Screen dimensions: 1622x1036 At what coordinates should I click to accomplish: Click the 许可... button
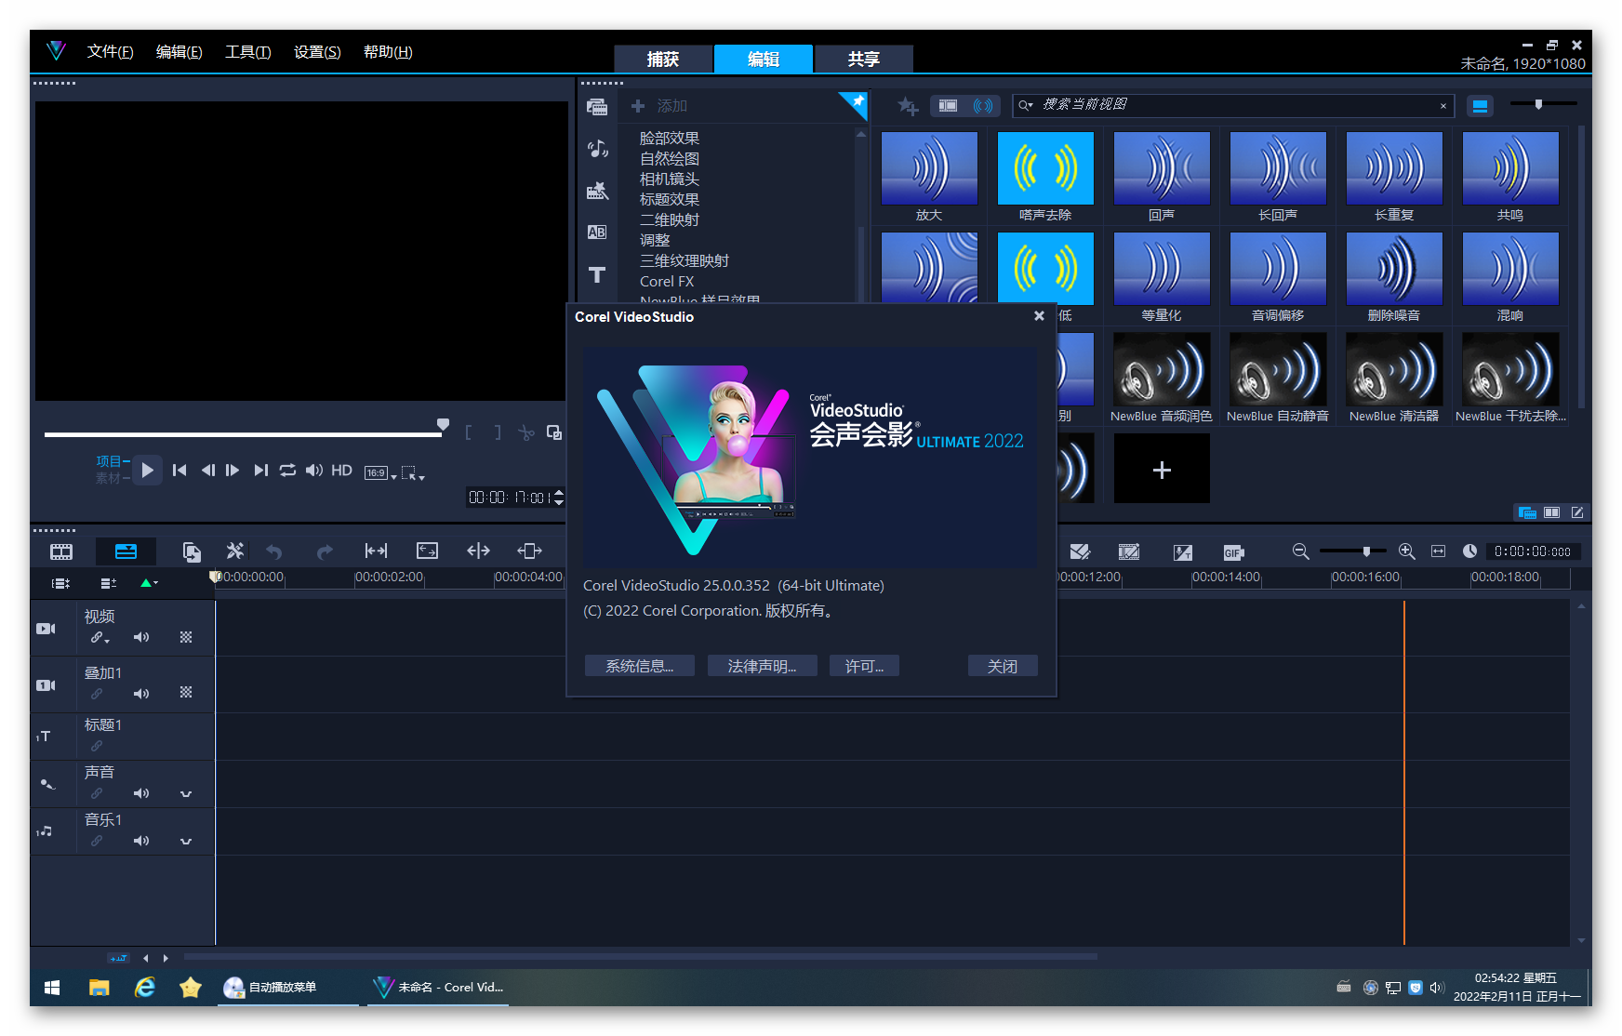click(864, 666)
